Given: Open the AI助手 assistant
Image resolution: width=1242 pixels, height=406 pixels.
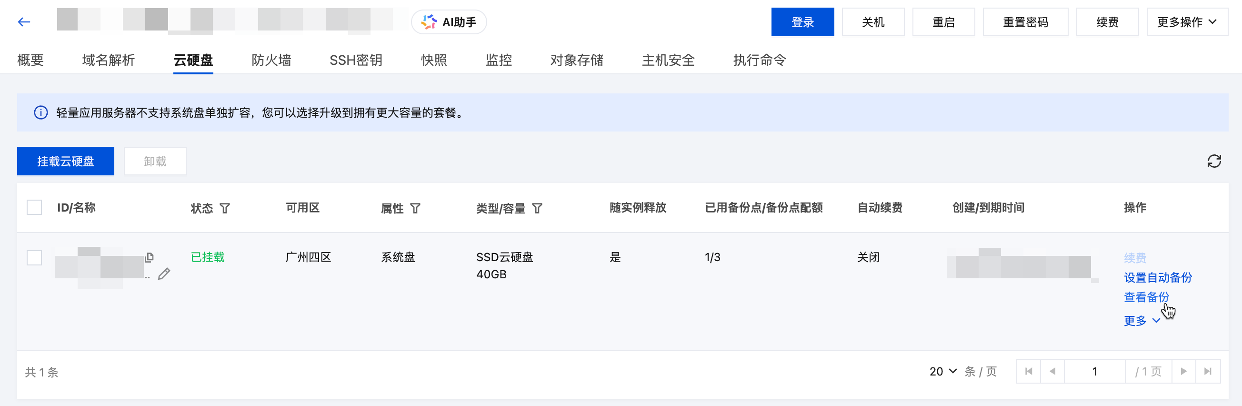Looking at the screenshot, I should [449, 22].
